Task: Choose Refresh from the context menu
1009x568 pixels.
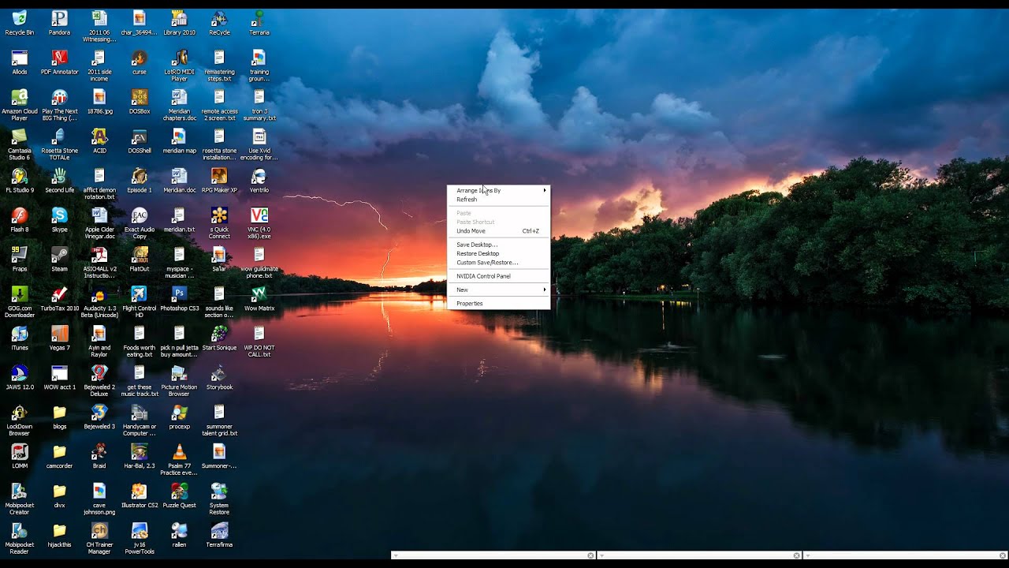Action: point(499,200)
